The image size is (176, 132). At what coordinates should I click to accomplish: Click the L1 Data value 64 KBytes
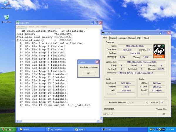[x=157, y=83]
